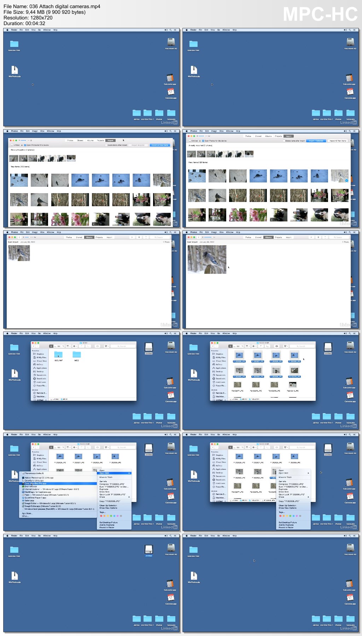Select iCloud Drive in the DCIM window sidebar

click(41, 361)
